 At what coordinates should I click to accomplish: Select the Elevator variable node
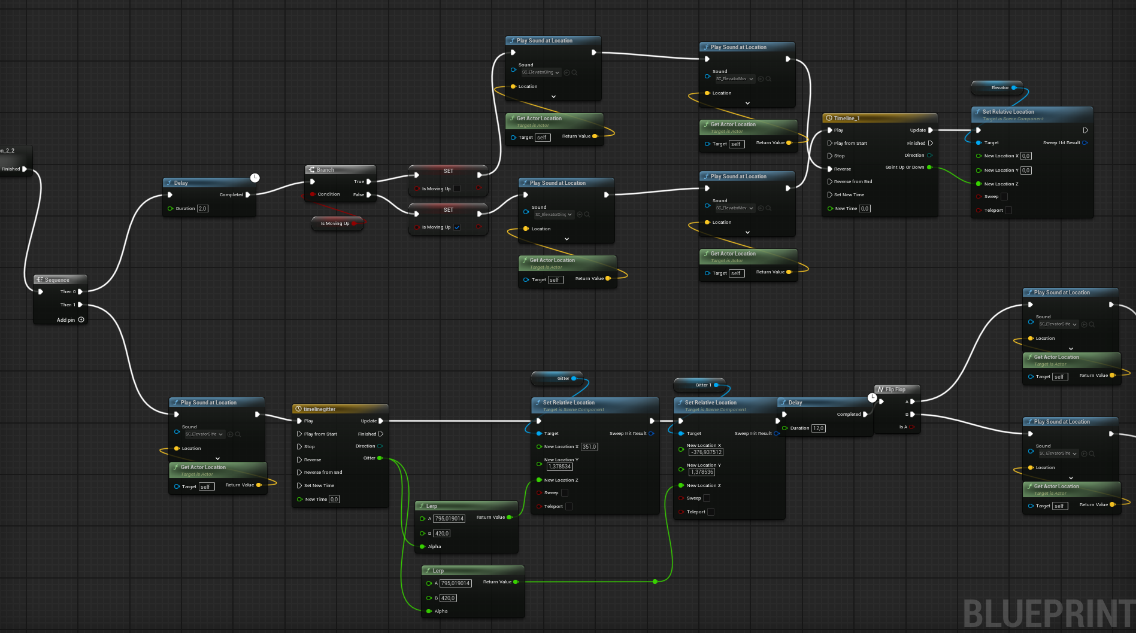[996, 88]
